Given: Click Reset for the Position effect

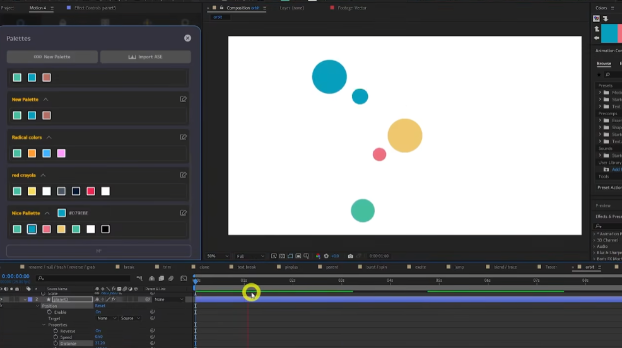Looking at the screenshot, I should [x=100, y=306].
